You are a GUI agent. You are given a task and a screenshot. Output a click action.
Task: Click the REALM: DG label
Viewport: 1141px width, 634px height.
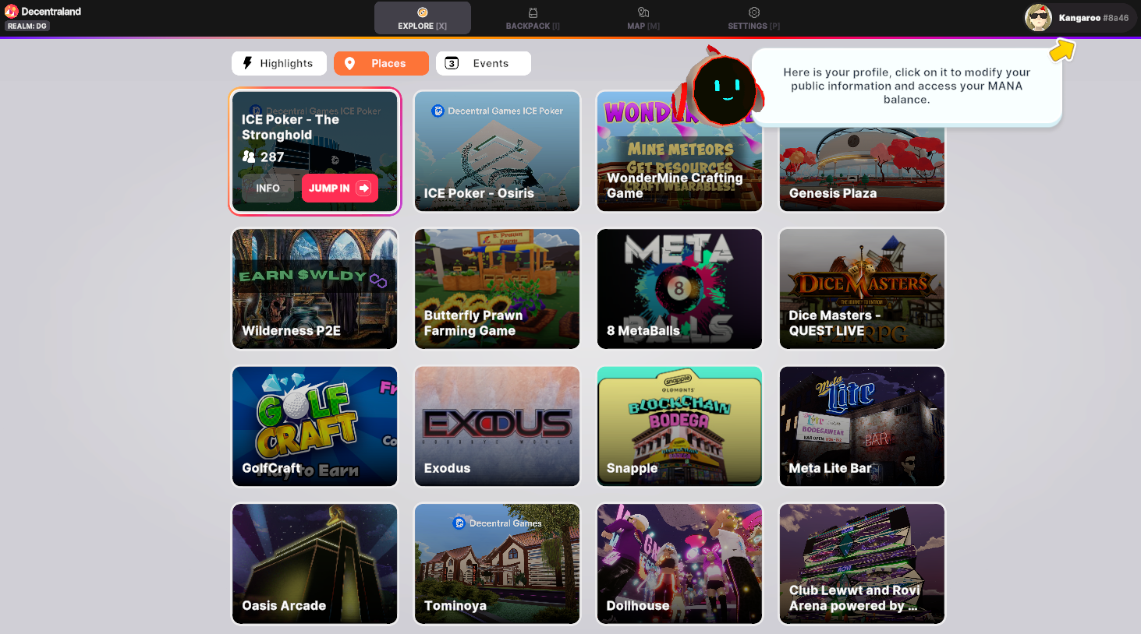(27, 26)
